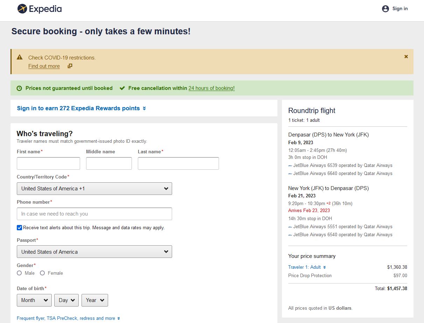Focus the Phone number field
The image size is (424, 323).
94,214
